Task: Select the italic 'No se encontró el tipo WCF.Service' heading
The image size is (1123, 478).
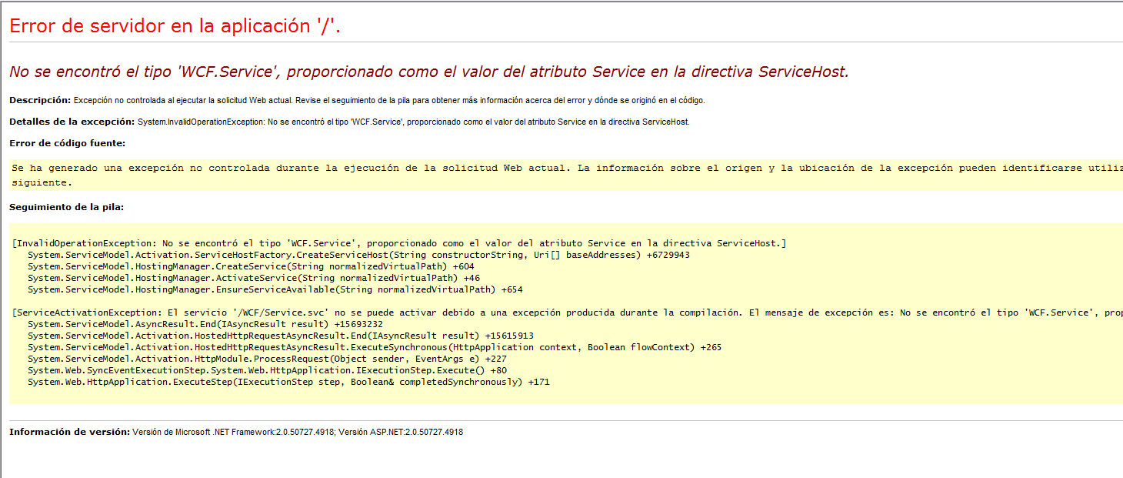Action: pos(428,72)
